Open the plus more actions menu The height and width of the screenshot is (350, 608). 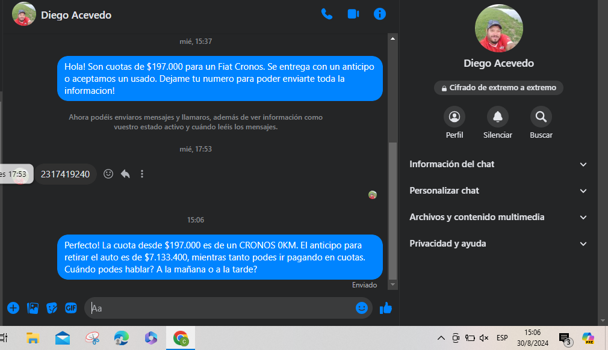pos(13,308)
